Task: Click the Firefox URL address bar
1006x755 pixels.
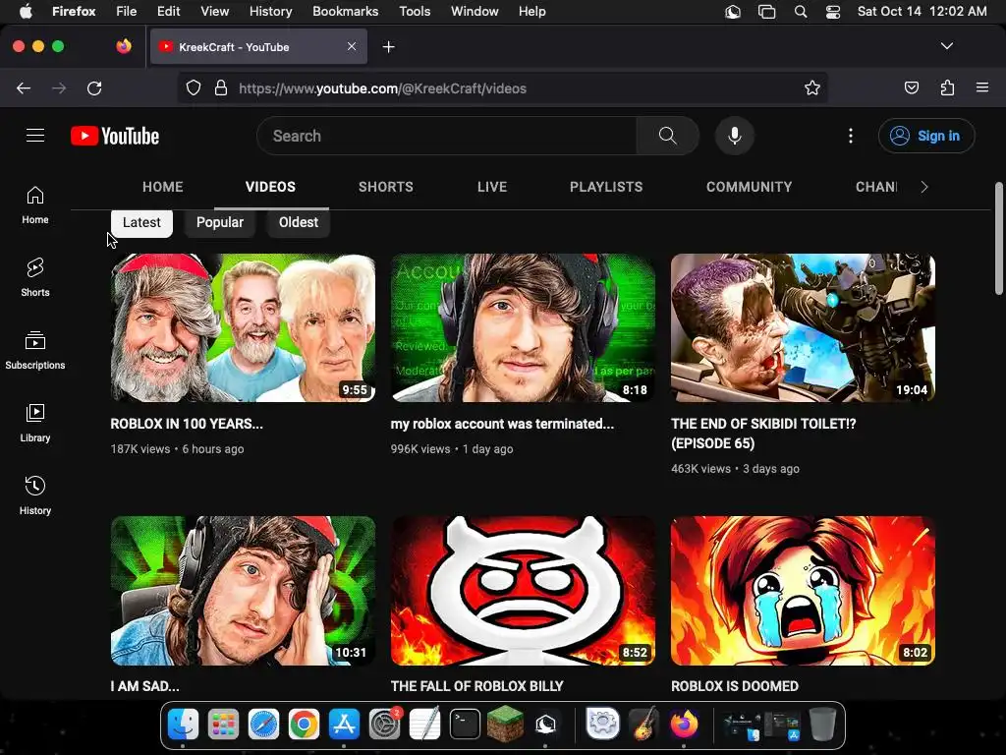Action: (503, 87)
